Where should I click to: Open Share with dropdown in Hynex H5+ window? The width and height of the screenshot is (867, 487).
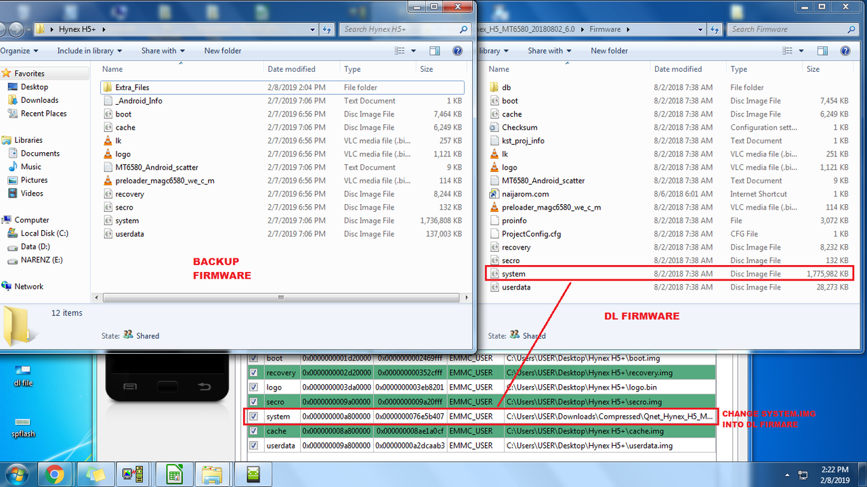click(x=163, y=51)
